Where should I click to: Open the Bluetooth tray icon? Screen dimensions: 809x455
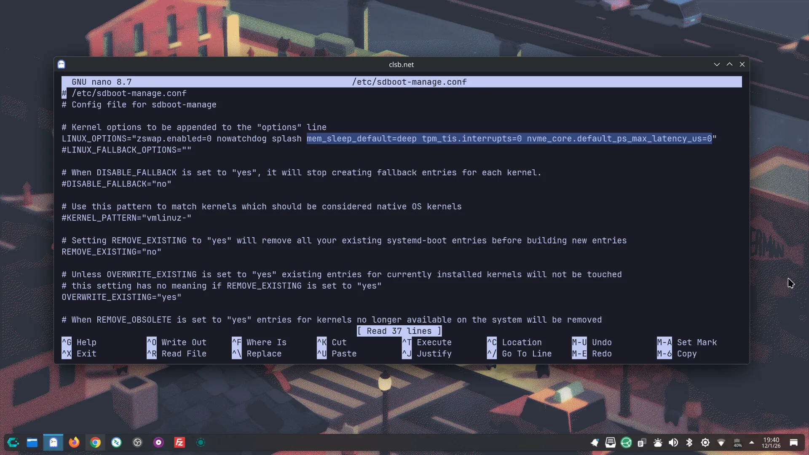pyautogui.click(x=689, y=442)
